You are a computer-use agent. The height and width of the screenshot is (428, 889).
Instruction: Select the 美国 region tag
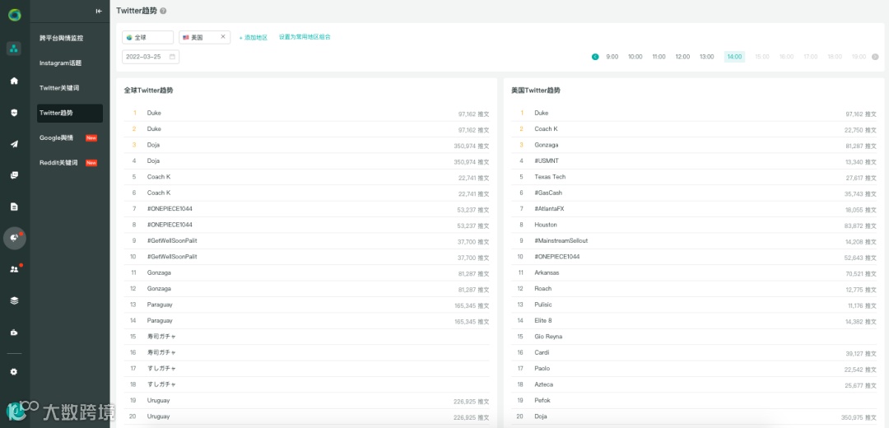pos(205,37)
